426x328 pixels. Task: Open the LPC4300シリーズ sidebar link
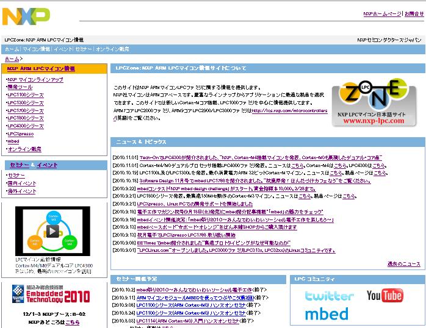pyautogui.click(x=26, y=126)
